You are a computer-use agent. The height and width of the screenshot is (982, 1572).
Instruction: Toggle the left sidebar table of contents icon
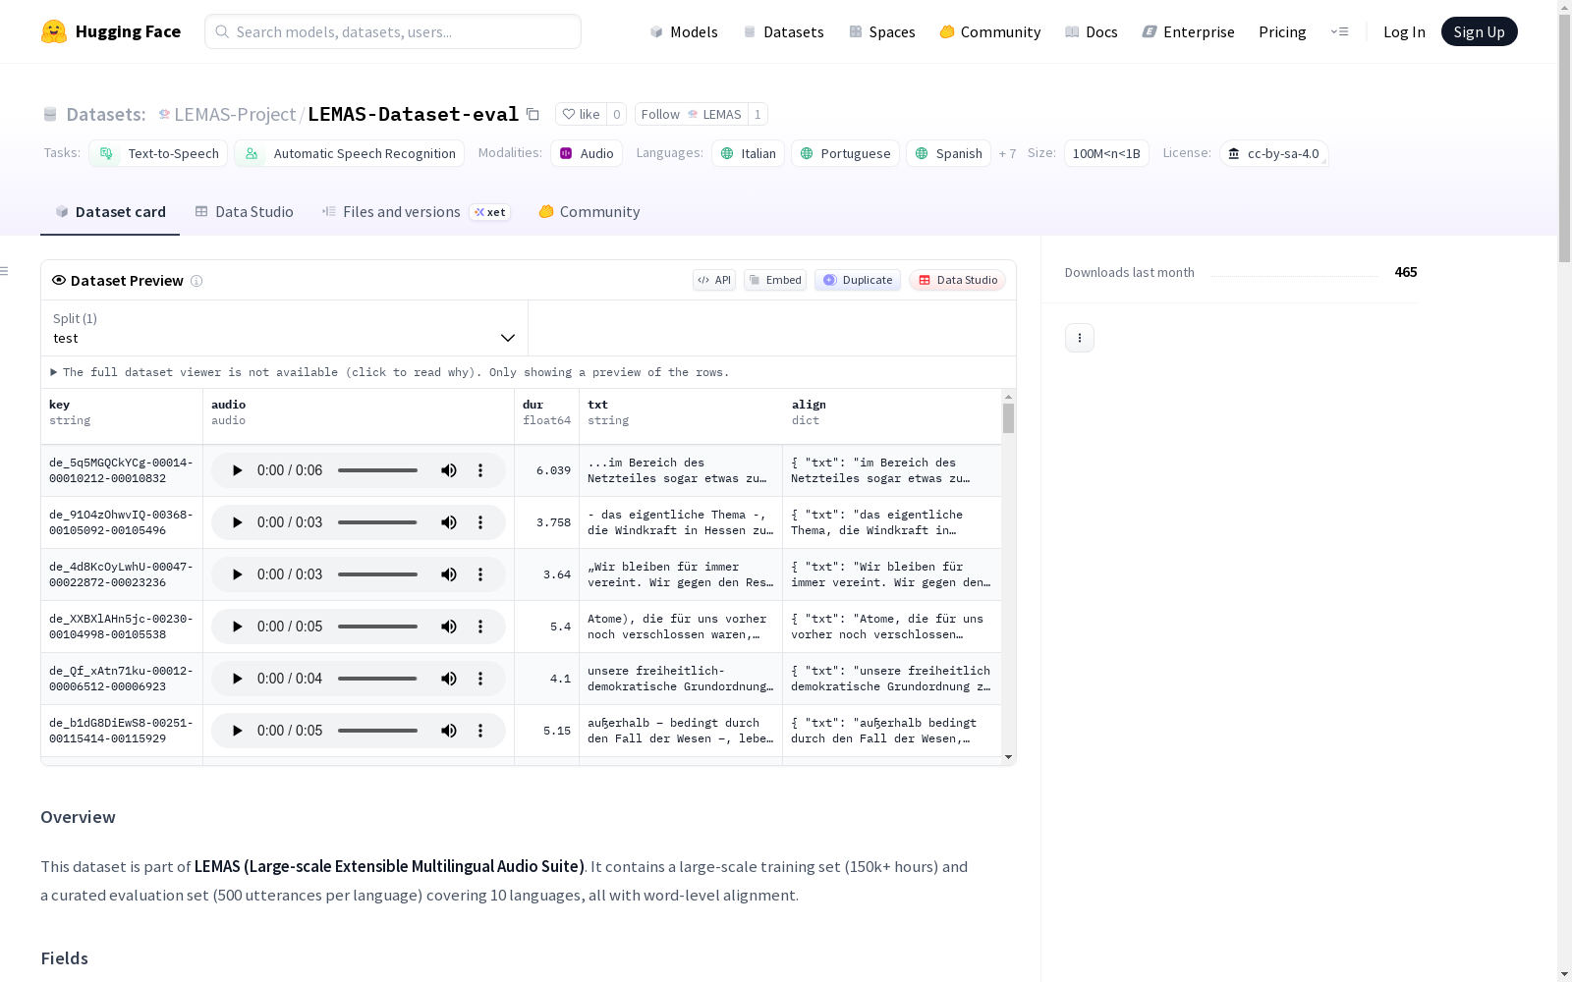(x=5, y=271)
